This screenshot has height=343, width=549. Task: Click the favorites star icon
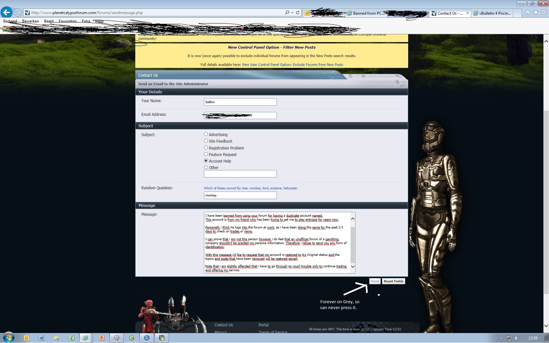tap(536, 12)
